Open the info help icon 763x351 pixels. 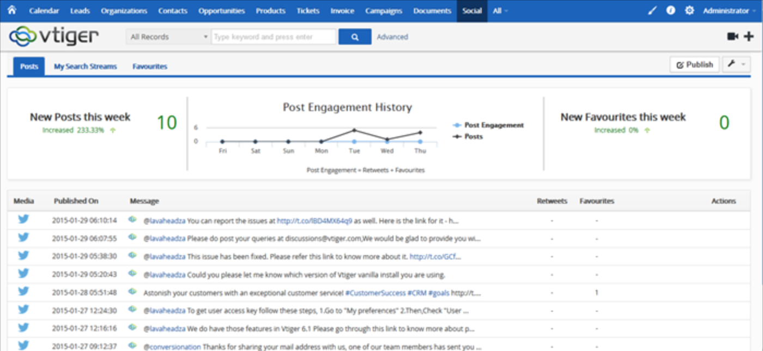tap(671, 11)
